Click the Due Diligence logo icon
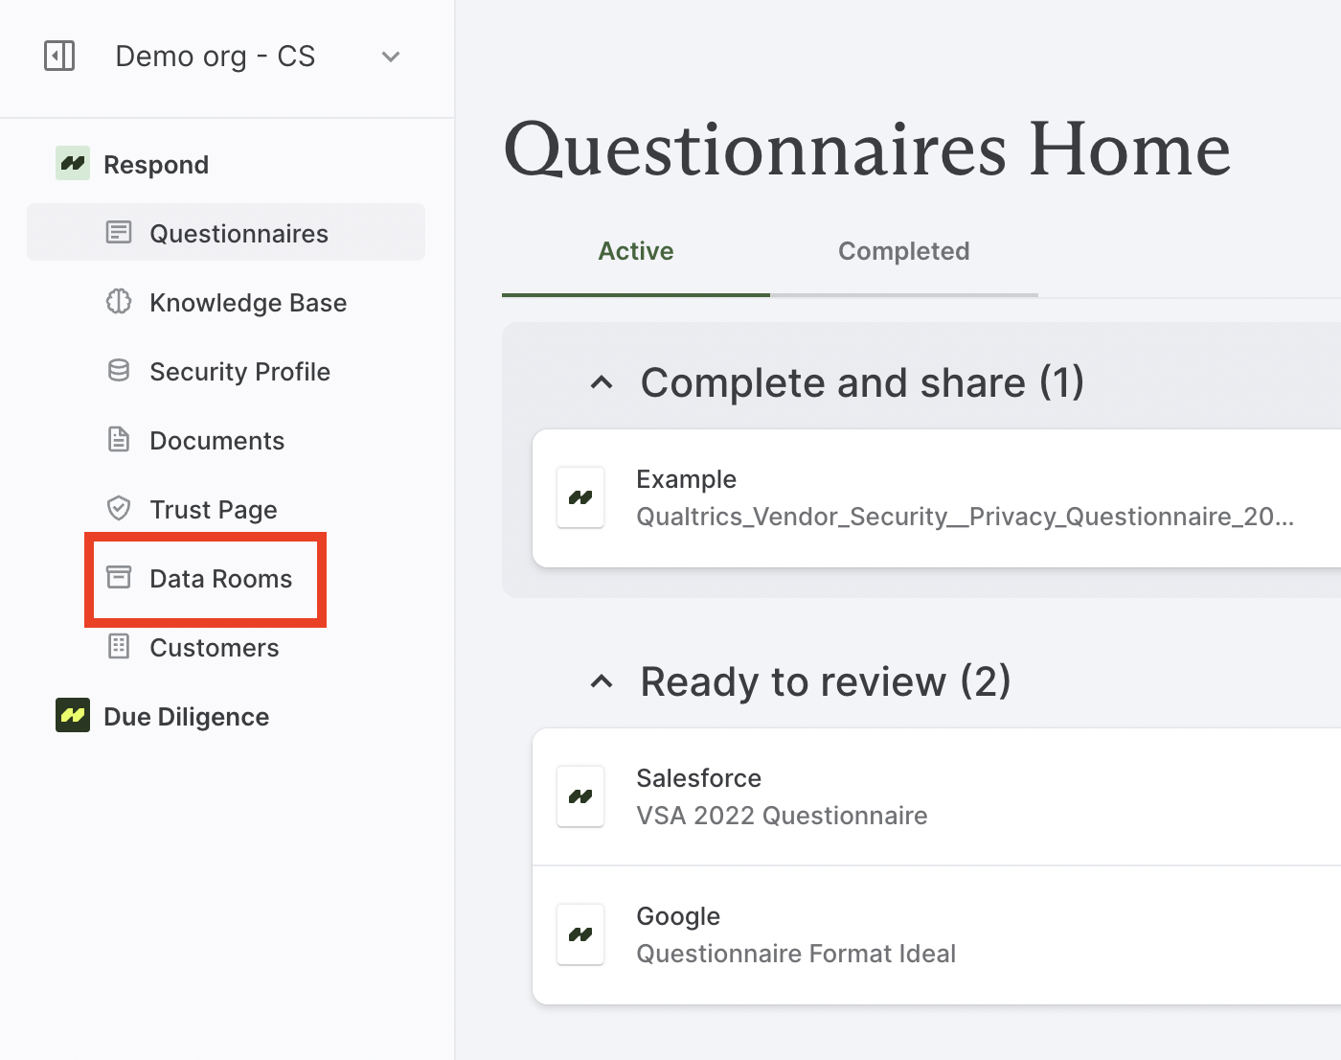Viewport: 1341px width, 1060px height. pyautogui.click(x=73, y=715)
